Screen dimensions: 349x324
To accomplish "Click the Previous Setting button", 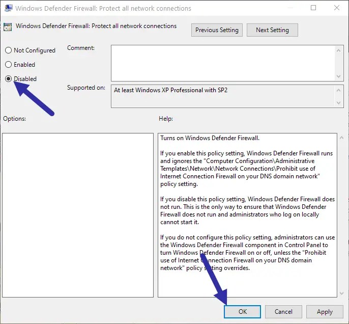I will point(217,30).
